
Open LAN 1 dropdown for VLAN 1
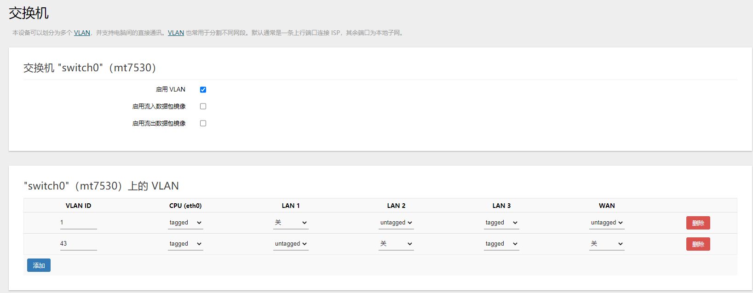point(291,223)
